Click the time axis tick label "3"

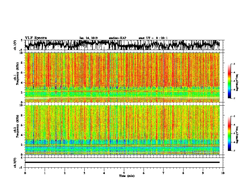(x=84, y=173)
